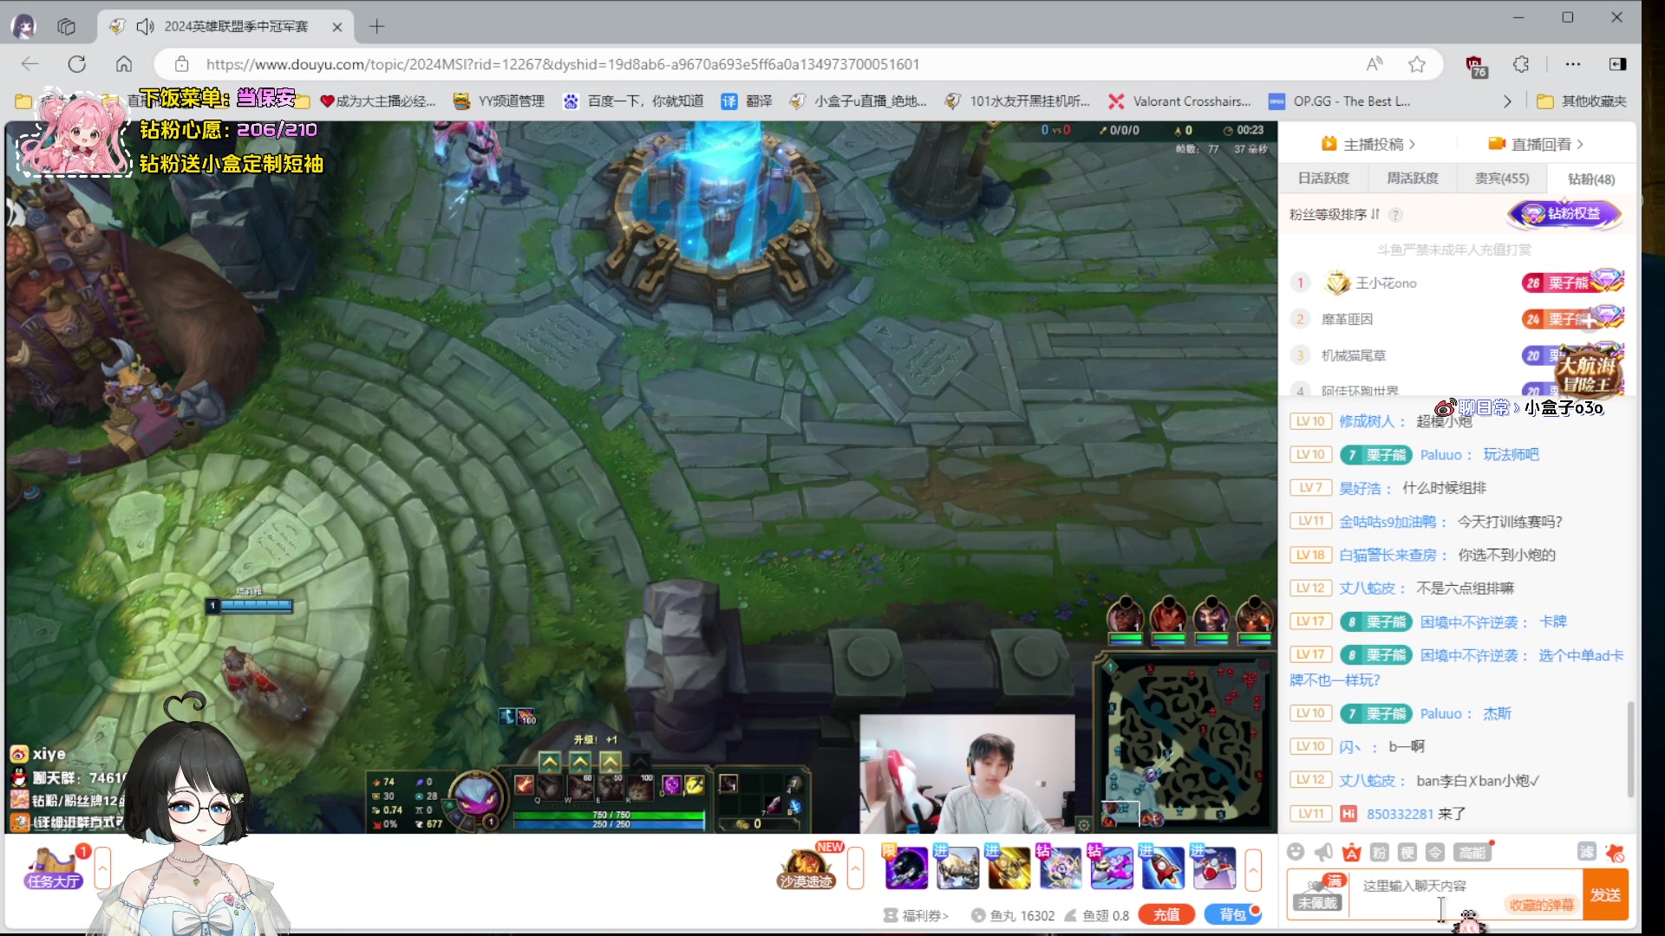Viewport: 1665px width, 936px height.
Task: Click the 粉 fan badge chat icon
Action: pyautogui.click(x=1379, y=853)
